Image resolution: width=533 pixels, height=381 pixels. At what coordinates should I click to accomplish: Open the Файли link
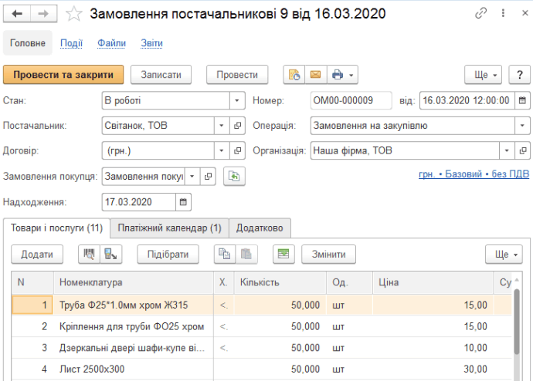[x=111, y=43]
